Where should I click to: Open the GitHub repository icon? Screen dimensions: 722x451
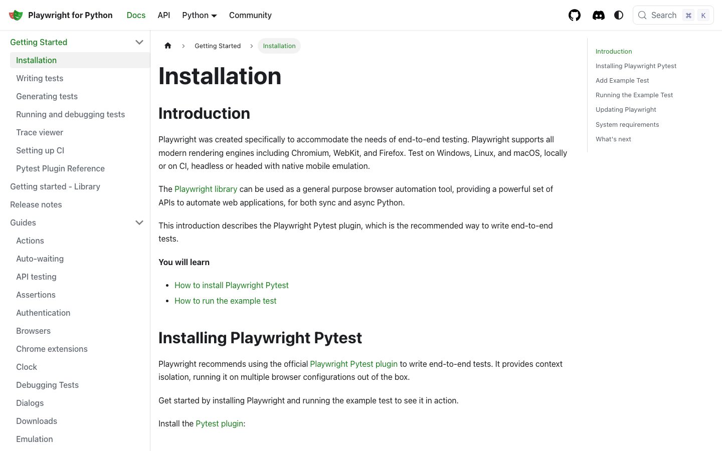[x=575, y=15]
